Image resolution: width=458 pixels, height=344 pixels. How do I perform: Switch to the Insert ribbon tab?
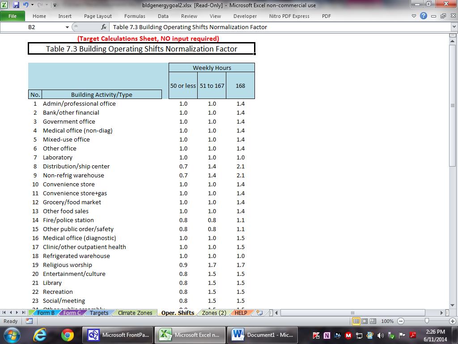64,16
